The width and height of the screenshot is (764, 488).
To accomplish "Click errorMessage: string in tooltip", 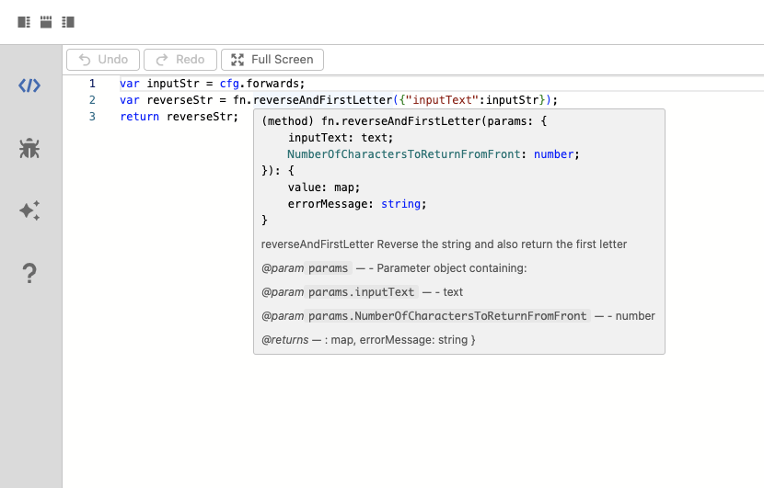I will coord(356,204).
